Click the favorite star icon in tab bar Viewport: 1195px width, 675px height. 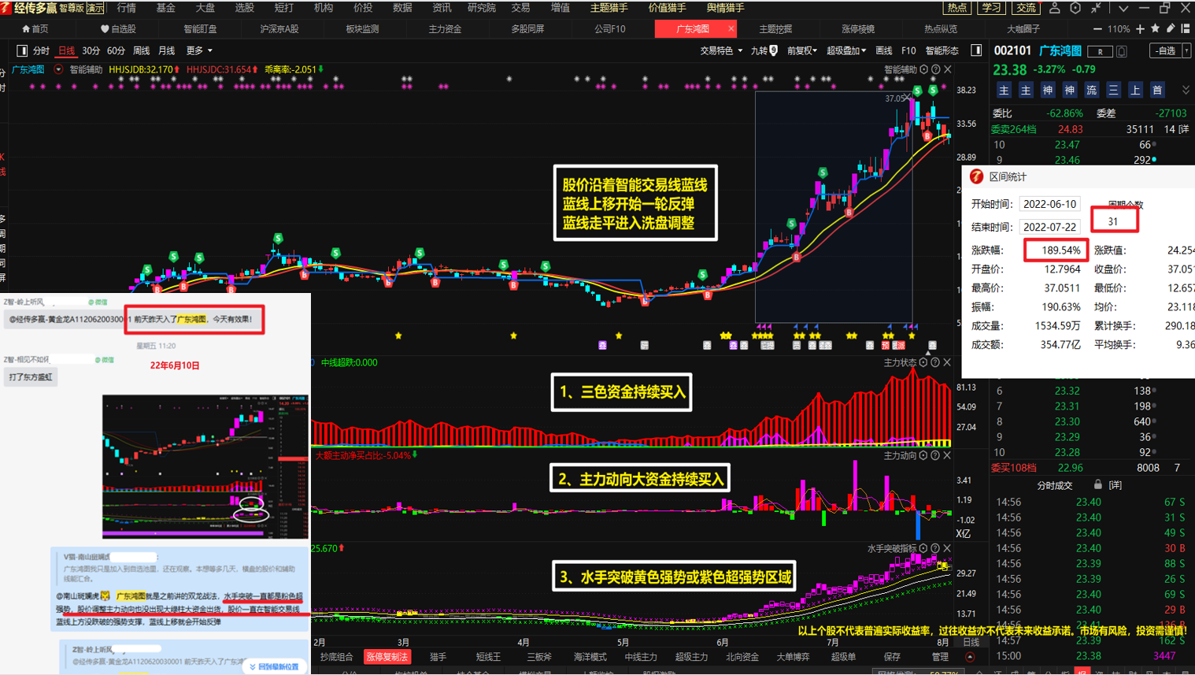pyautogui.click(x=1155, y=29)
